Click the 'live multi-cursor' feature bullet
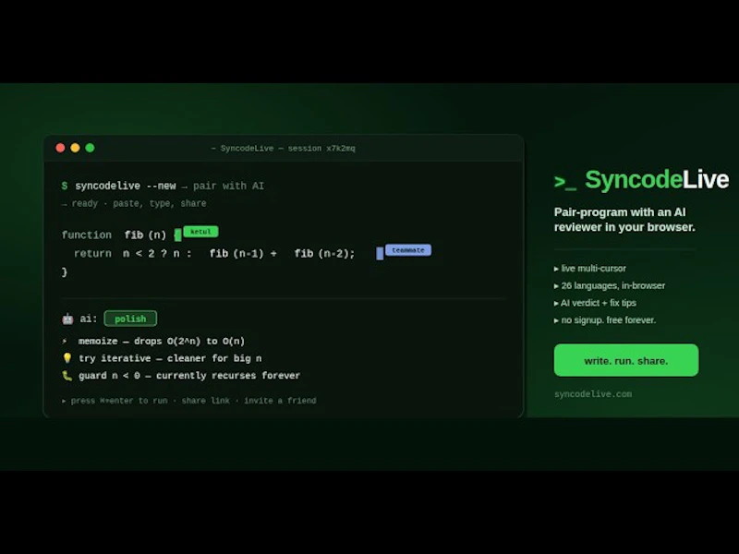 (590, 269)
